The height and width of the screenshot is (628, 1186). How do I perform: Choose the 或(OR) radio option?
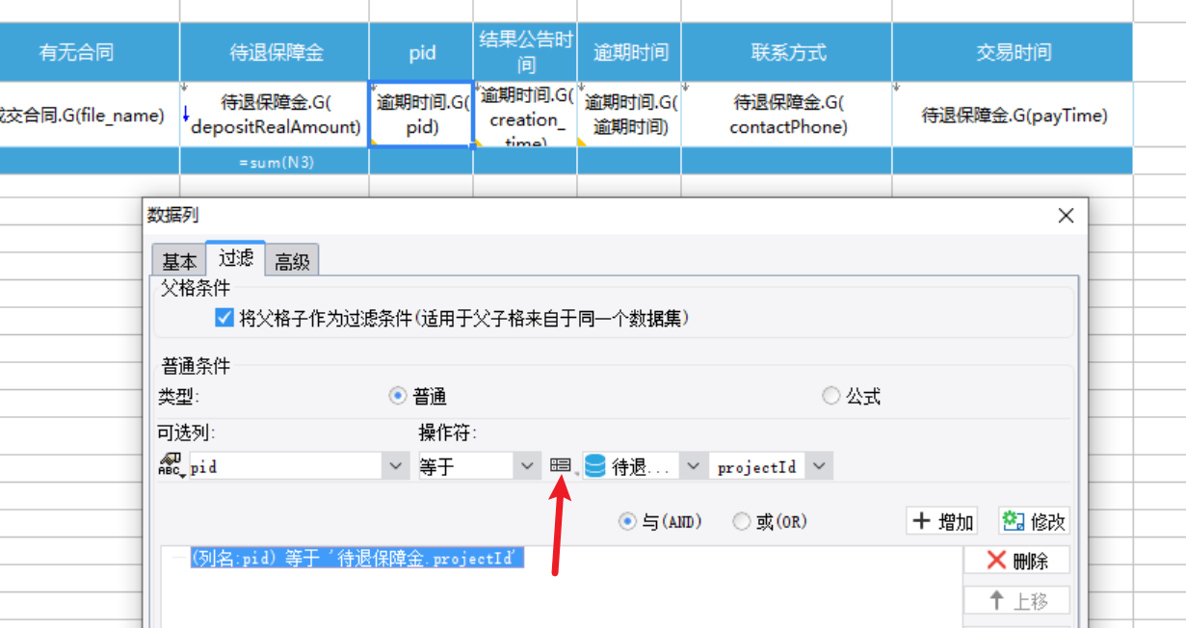tap(741, 521)
